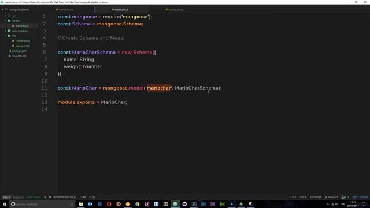Open Opera browser from the taskbar
The width and height of the screenshot is (370, 208).
pos(109,204)
